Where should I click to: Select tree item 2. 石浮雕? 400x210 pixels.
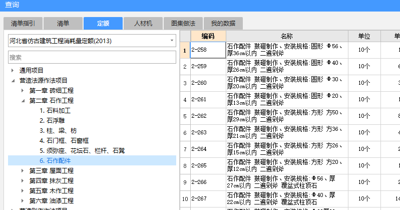(x=52, y=121)
